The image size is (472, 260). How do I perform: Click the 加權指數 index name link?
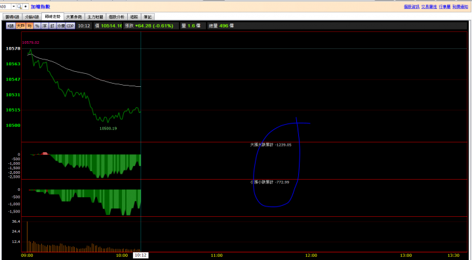[x=41, y=7]
